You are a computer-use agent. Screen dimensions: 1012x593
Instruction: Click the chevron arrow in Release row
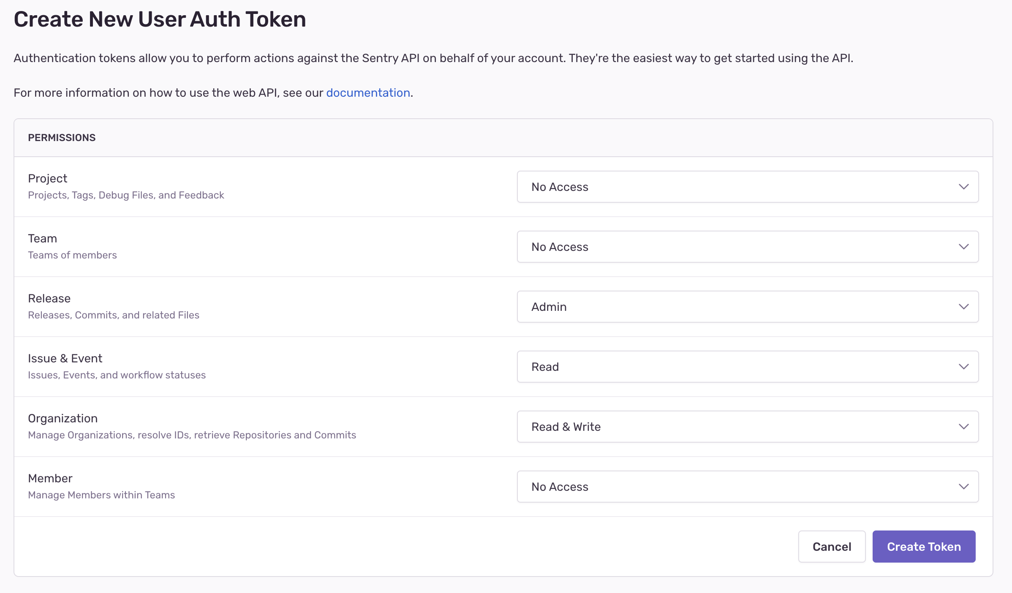(963, 307)
